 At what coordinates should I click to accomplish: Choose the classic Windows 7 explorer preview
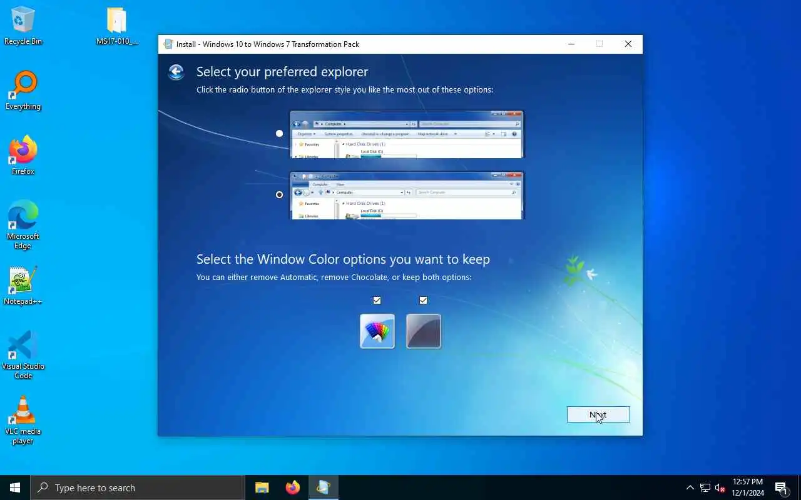pos(406,134)
